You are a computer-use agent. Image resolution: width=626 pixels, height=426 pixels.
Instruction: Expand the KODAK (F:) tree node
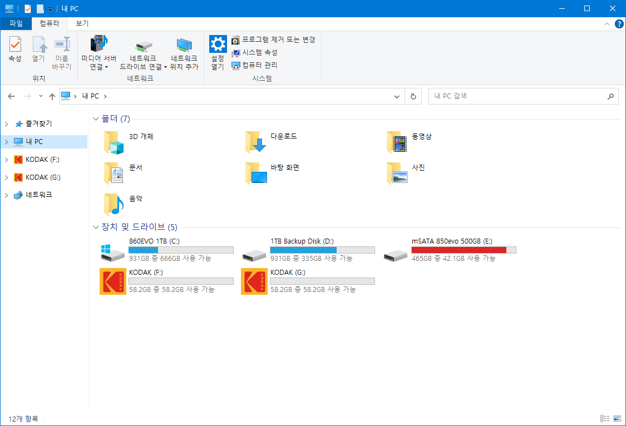point(6,160)
